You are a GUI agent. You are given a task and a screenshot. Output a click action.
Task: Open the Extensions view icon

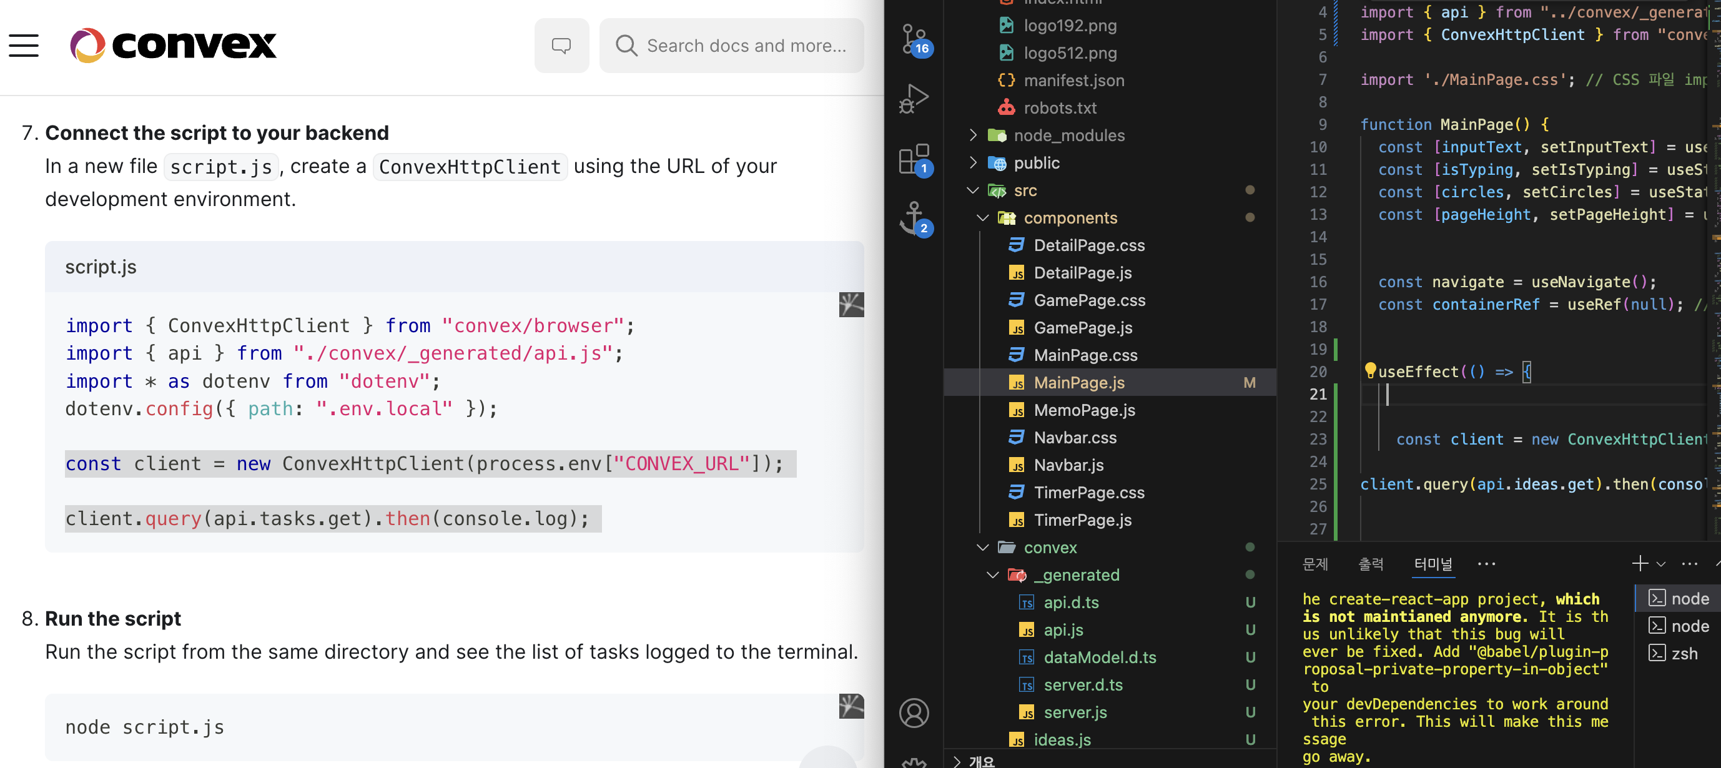pyautogui.click(x=914, y=160)
